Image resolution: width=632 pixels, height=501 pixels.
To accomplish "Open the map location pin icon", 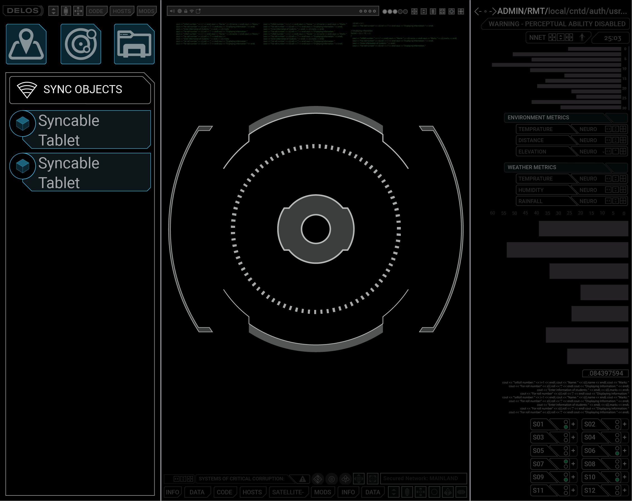I will [26, 44].
